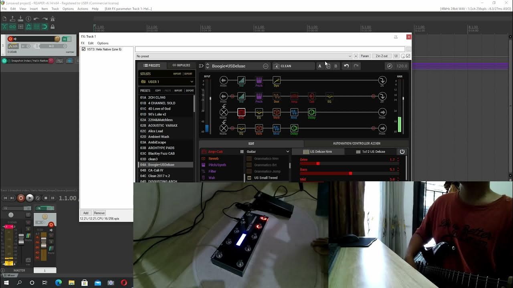Select the 2A output block

click(382, 80)
